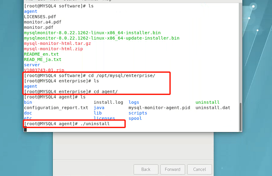Viewport: 272px width, 176px height.
Task: Click the cd /opt/mysql/enterprise/ command line
Action: pos(90,76)
